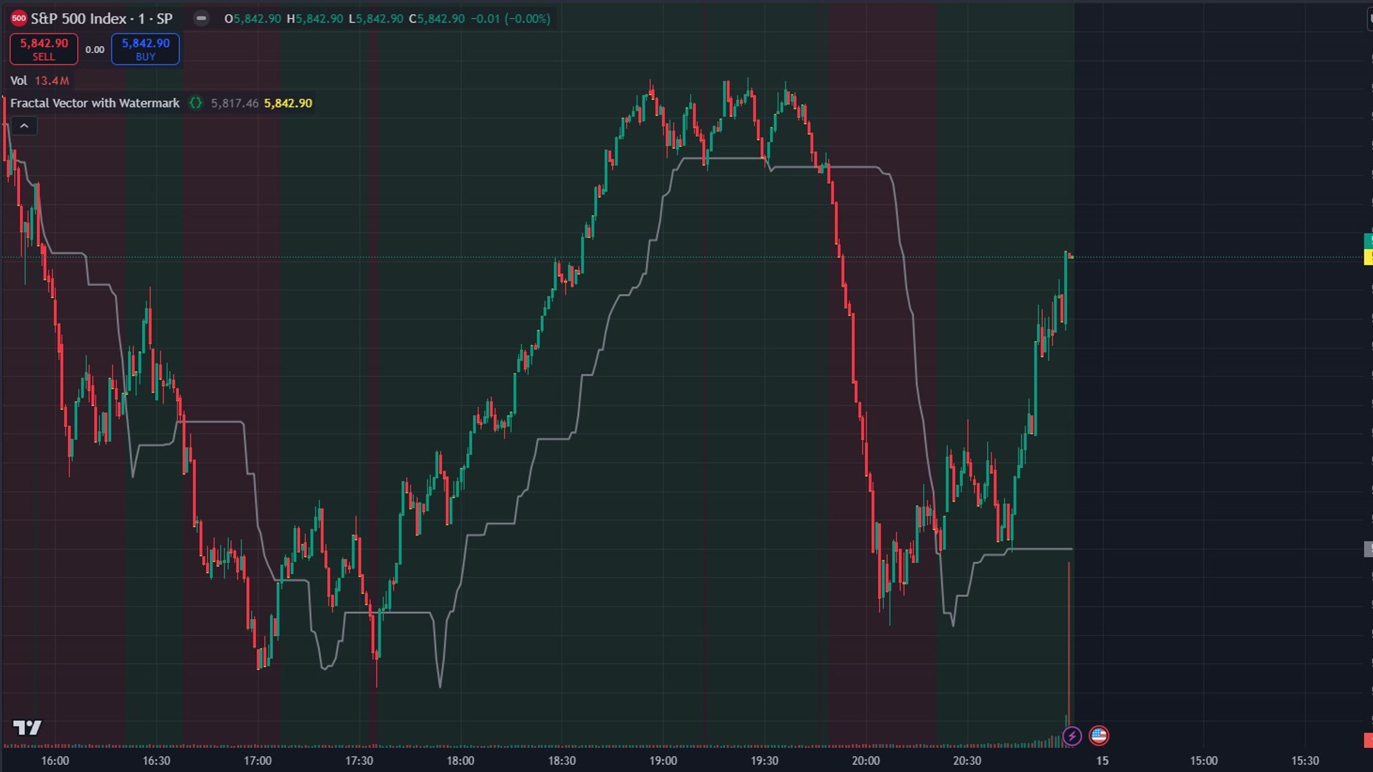Click the purple lightning event icon
Screen dimensions: 1373x772
(x=1072, y=736)
